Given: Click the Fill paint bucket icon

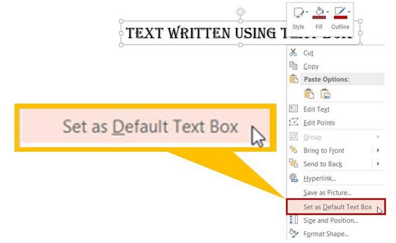Looking at the screenshot, I should (319, 11).
